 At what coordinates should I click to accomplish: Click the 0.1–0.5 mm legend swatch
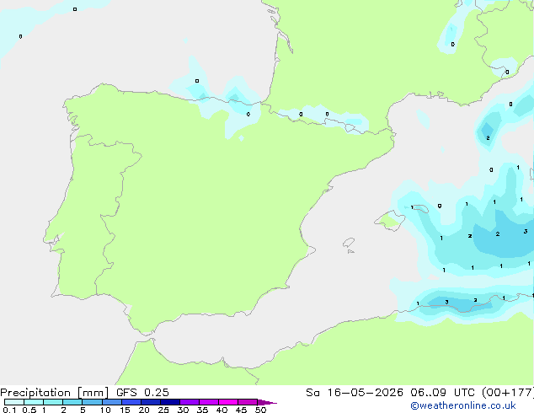pos(14,402)
